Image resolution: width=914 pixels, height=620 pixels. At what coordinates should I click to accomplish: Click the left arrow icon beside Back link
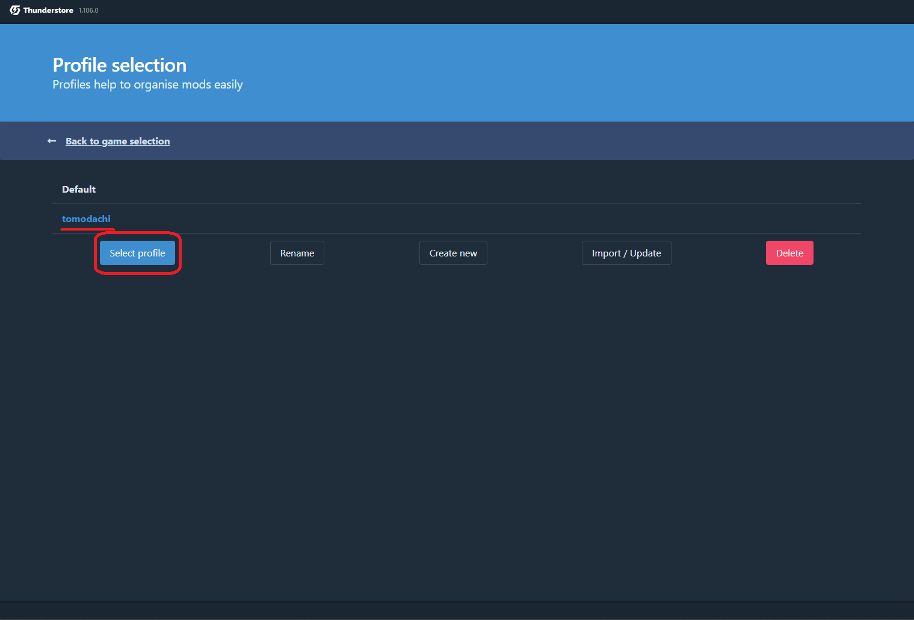[52, 141]
